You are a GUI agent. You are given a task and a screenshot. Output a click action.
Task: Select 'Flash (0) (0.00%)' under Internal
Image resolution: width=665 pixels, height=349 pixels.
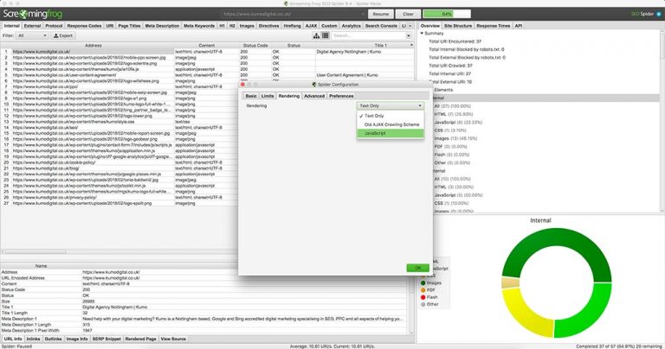452,155
